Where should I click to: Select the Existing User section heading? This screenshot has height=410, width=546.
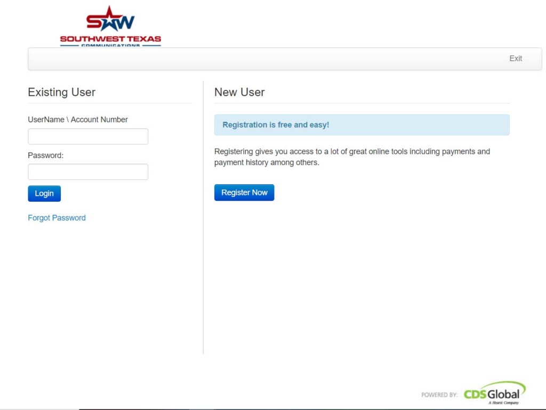coord(61,92)
